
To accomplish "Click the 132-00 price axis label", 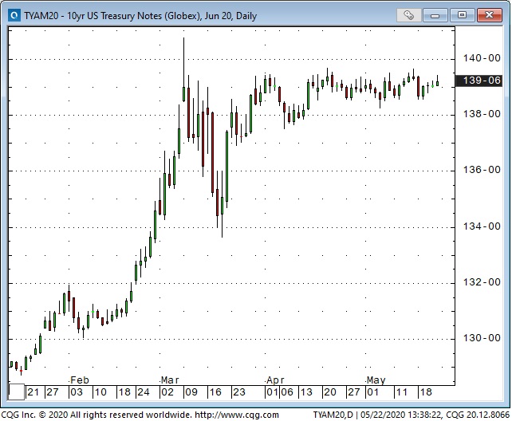I will tap(482, 282).
